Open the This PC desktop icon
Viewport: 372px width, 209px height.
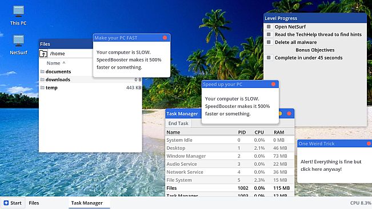click(18, 15)
